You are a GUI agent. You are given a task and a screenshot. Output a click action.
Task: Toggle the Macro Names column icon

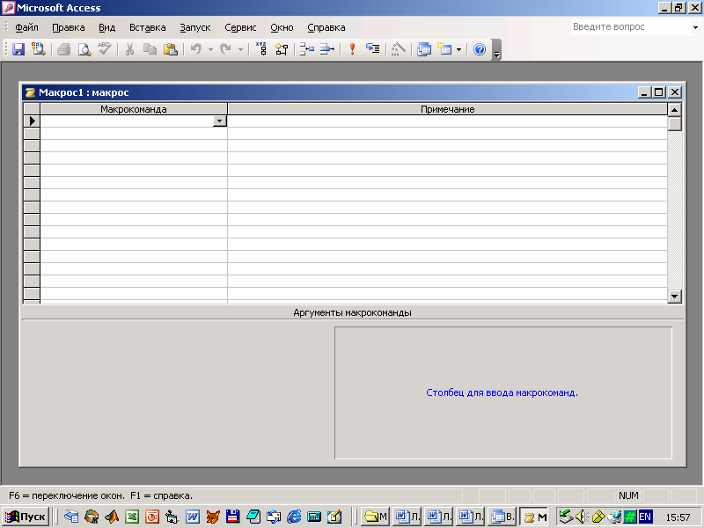tap(261, 49)
